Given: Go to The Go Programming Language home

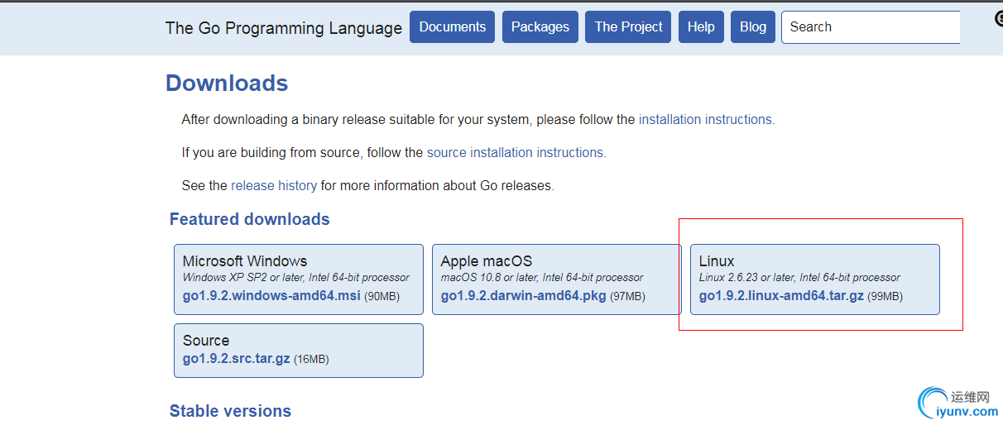Looking at the screenshot, I should point(284,28).
